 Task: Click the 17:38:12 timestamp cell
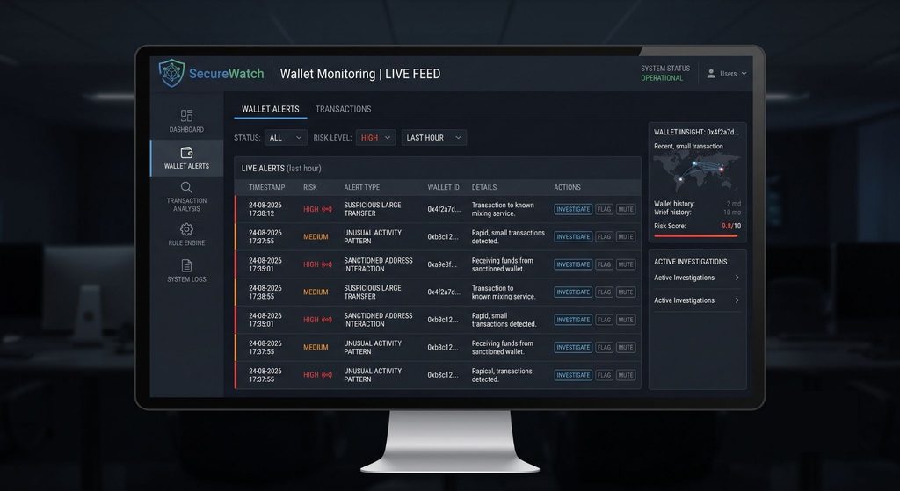coord(265,209)
